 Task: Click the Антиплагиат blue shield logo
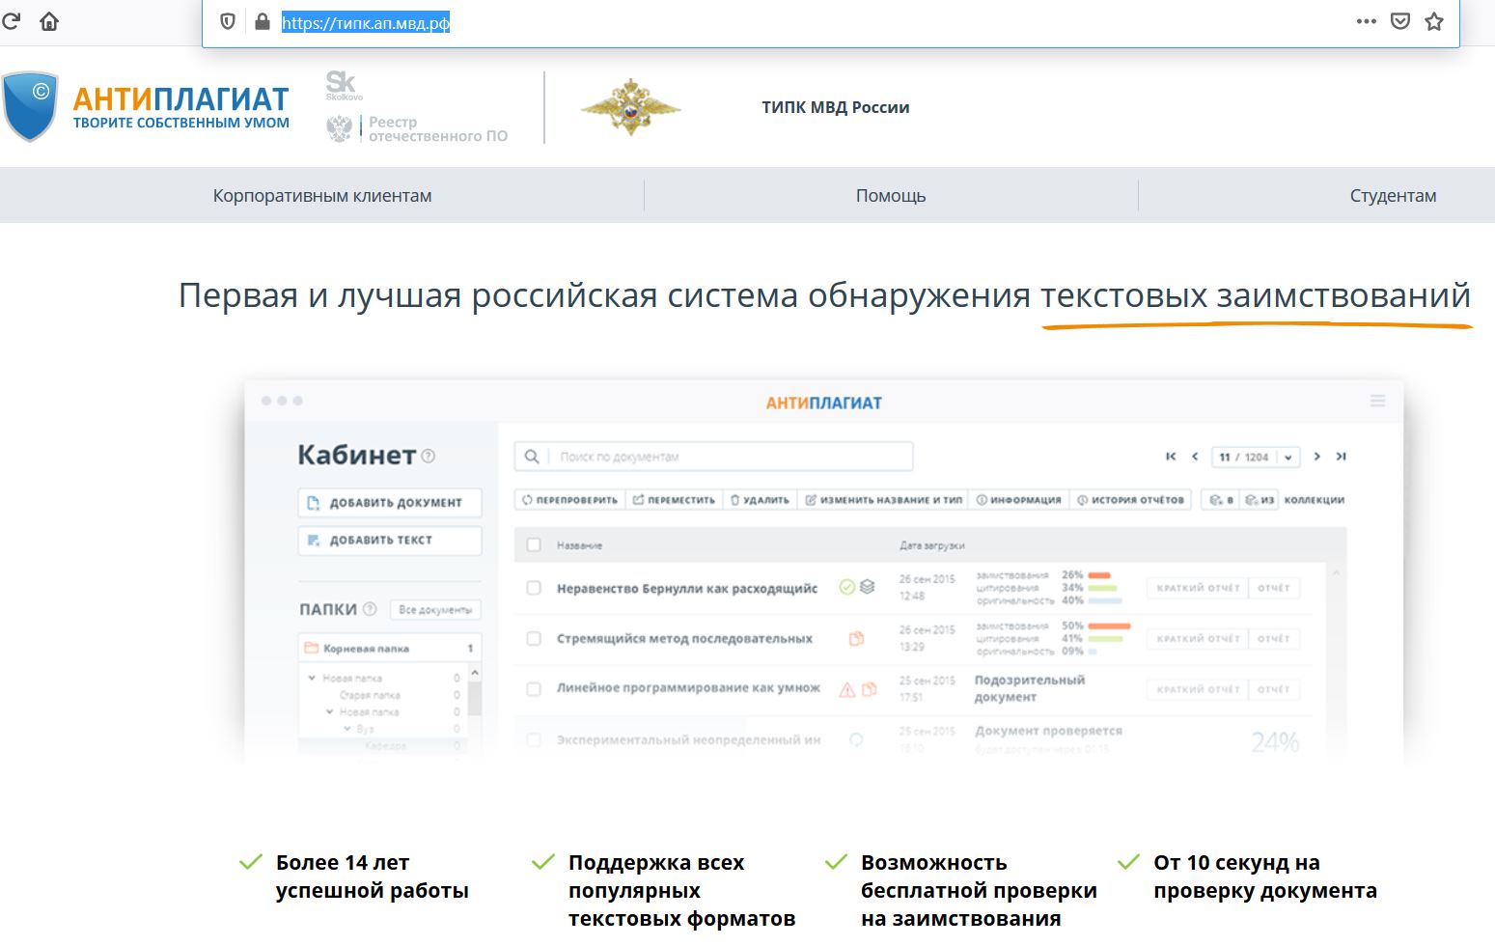pyautogui.click(x=30, y=106)
